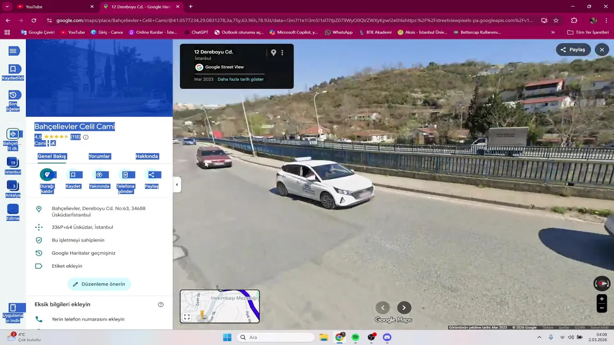The image size is (614, 345).
Task: Go to previous Street View position arrow
Action: (x=383, y=308)
